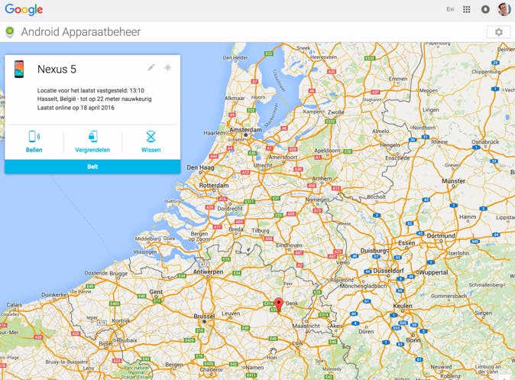Click the Bellen label
Screen dimensions: 515x380
tap(34, 150)
